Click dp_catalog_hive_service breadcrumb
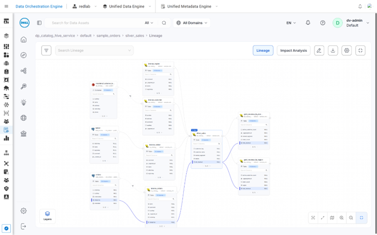 coord(55,36)
